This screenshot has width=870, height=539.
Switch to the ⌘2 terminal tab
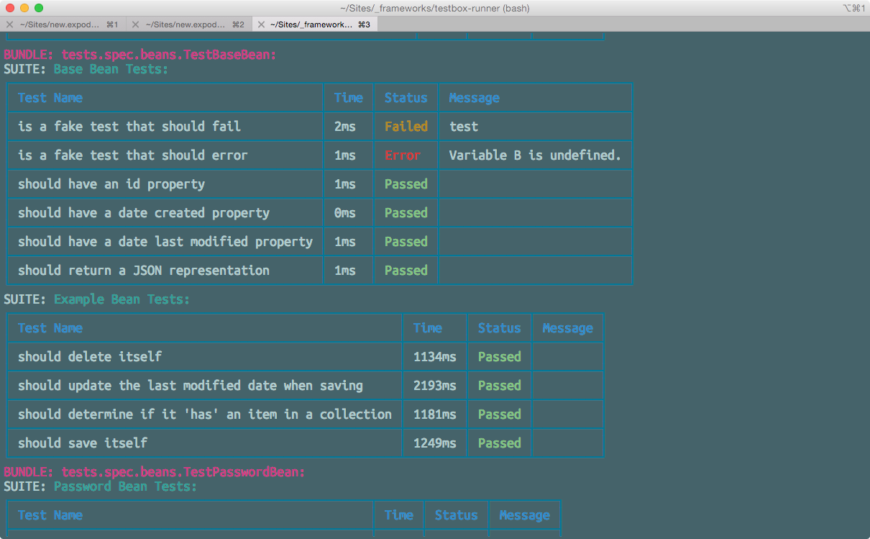click(x=191, y=24)
